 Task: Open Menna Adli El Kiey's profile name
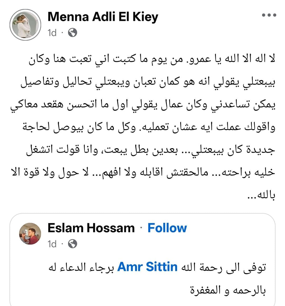click(x=103, y=17)
